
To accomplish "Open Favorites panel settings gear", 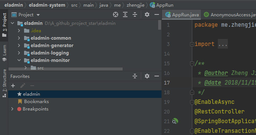I will (147, 76).
